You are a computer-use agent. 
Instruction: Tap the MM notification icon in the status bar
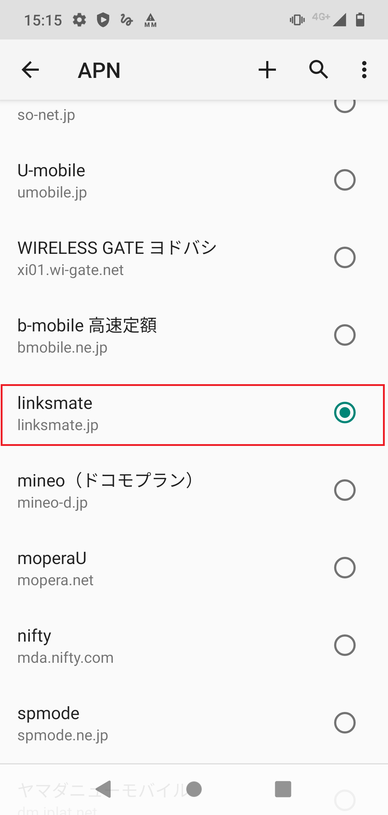[149, 20]
